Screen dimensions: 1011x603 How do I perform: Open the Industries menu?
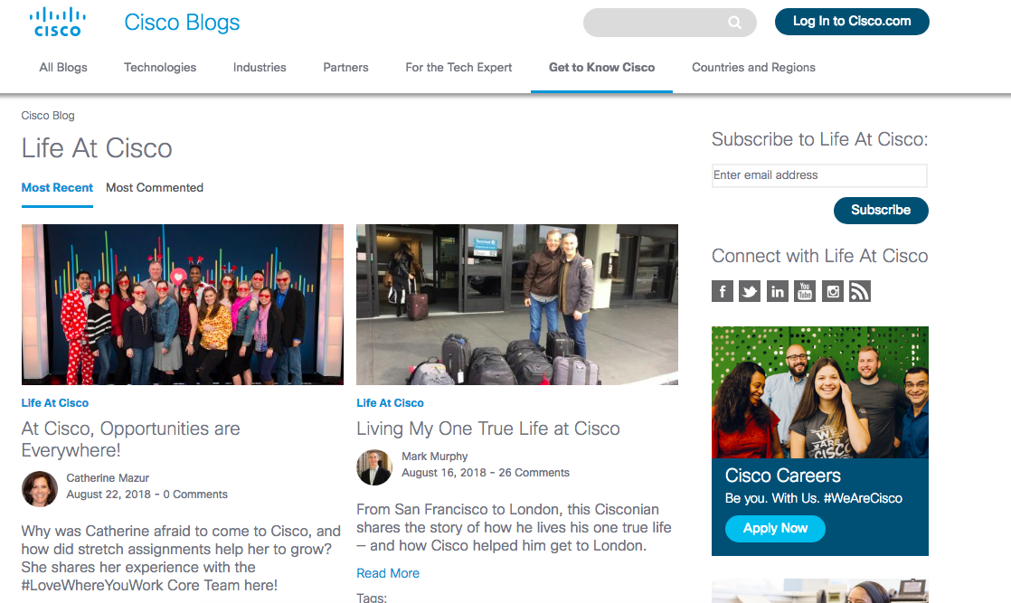pos(260,67)
